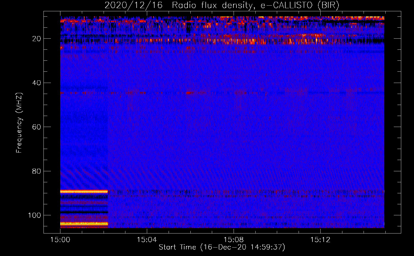Viewport: 414px width, 256px height.
Task: Click the '100' frequency tick label
Action: (x=35, y=215)
